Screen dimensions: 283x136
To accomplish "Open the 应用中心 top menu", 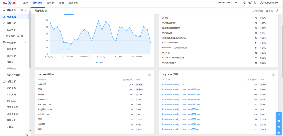I will (x=73, y=3).
